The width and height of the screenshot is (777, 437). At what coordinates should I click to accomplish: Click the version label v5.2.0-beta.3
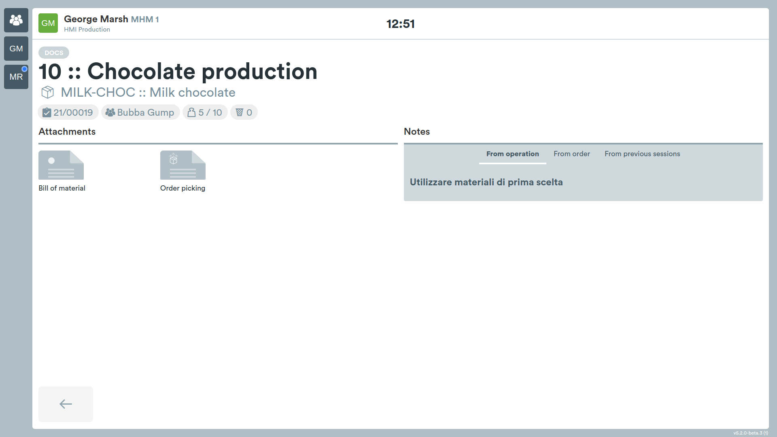coord(751,433)
